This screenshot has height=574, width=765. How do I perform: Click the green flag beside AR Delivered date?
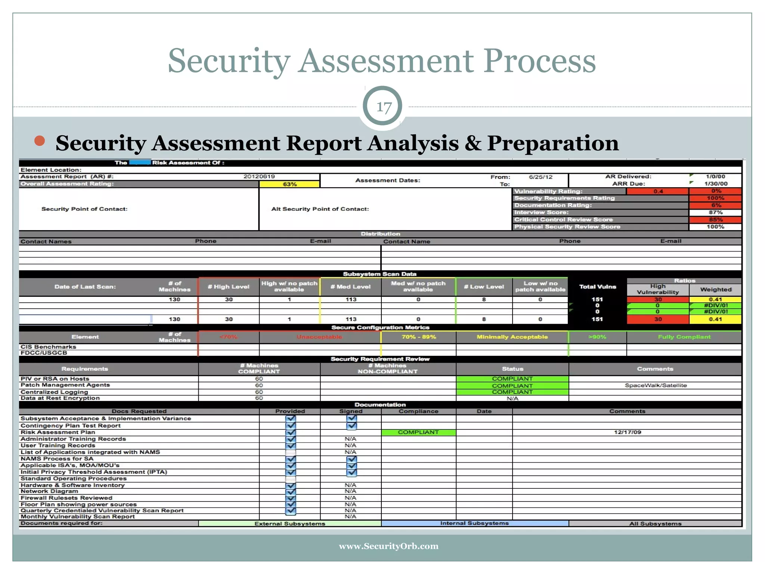pos(691,175)
